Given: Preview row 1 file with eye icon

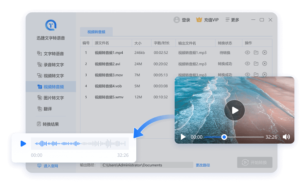Looking at the screenshot, I should coord(247,53).
